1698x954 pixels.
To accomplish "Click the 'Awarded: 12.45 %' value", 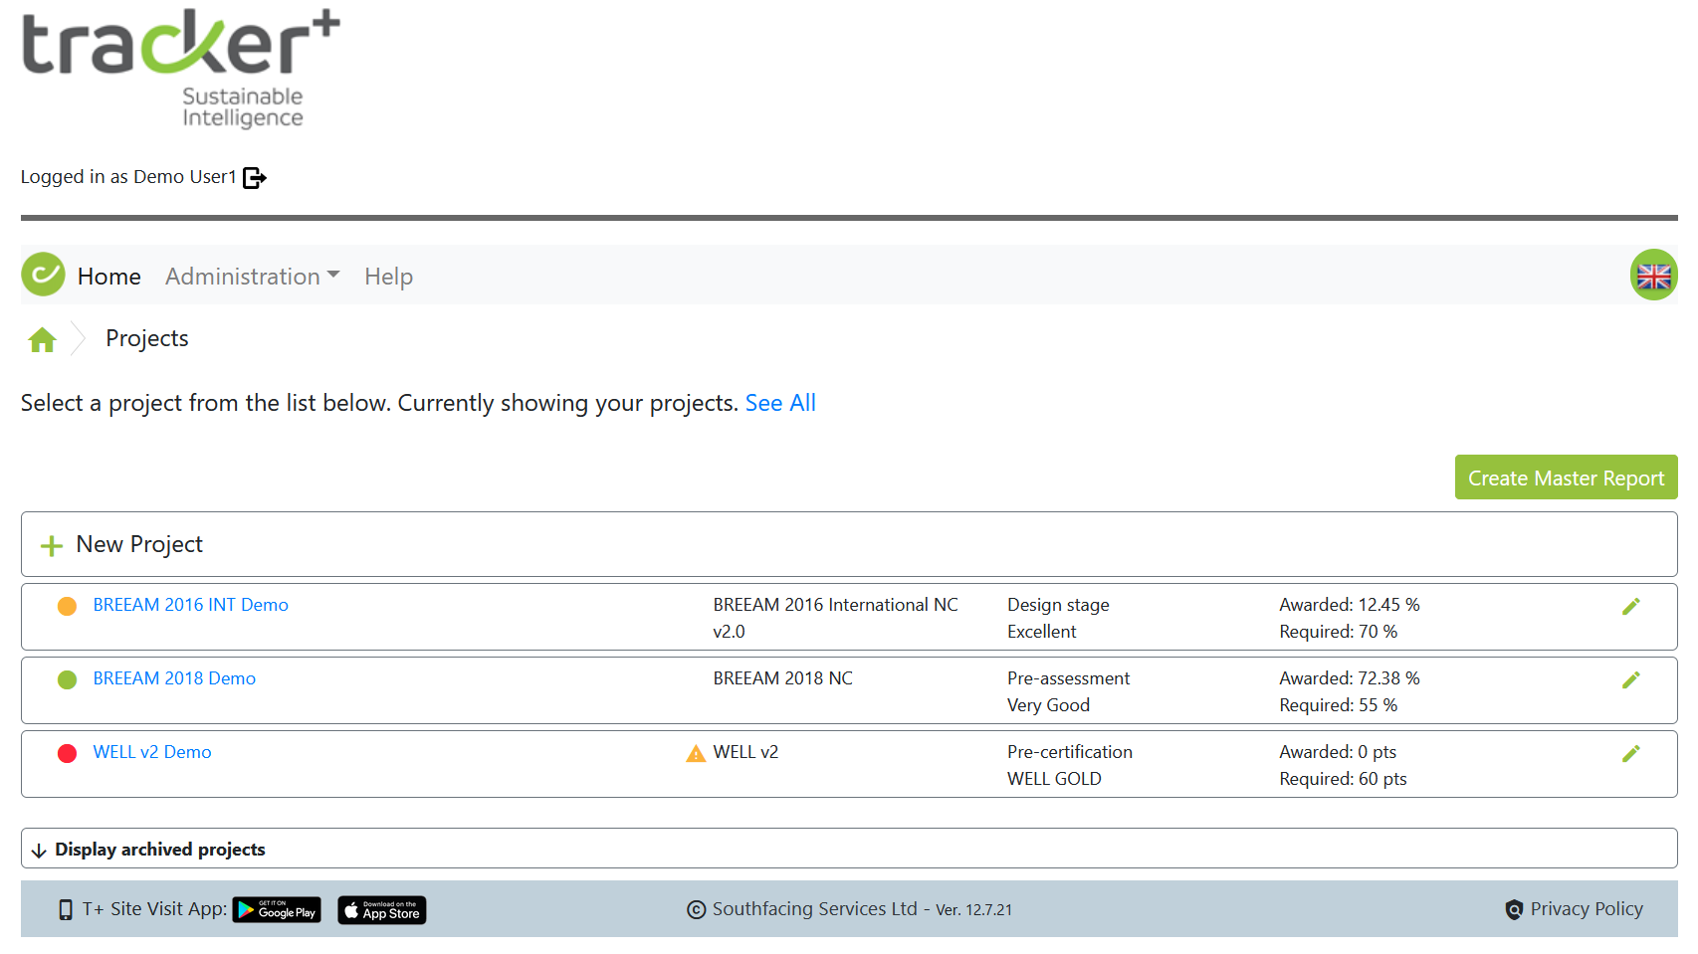I will coord(1350,605).
